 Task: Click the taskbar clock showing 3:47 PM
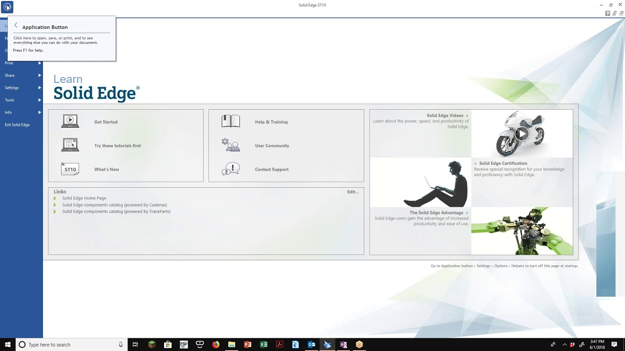coord(598,345)
